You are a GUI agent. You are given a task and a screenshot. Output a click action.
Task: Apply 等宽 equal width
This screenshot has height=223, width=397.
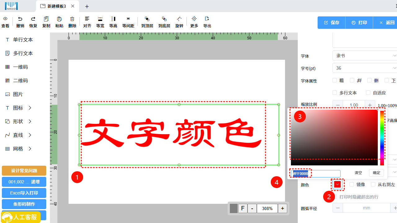pyautogui.click(x=100, y=19)
